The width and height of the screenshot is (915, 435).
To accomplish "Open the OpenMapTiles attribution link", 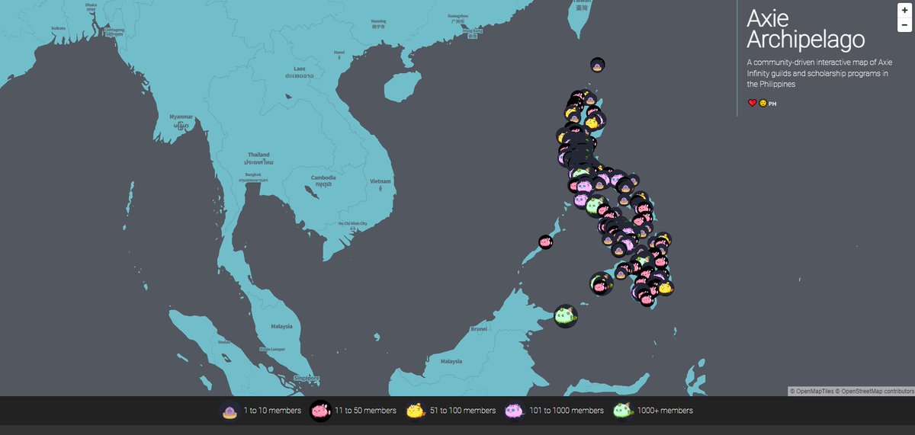I will pyautogui.click(x=811, y=391).
